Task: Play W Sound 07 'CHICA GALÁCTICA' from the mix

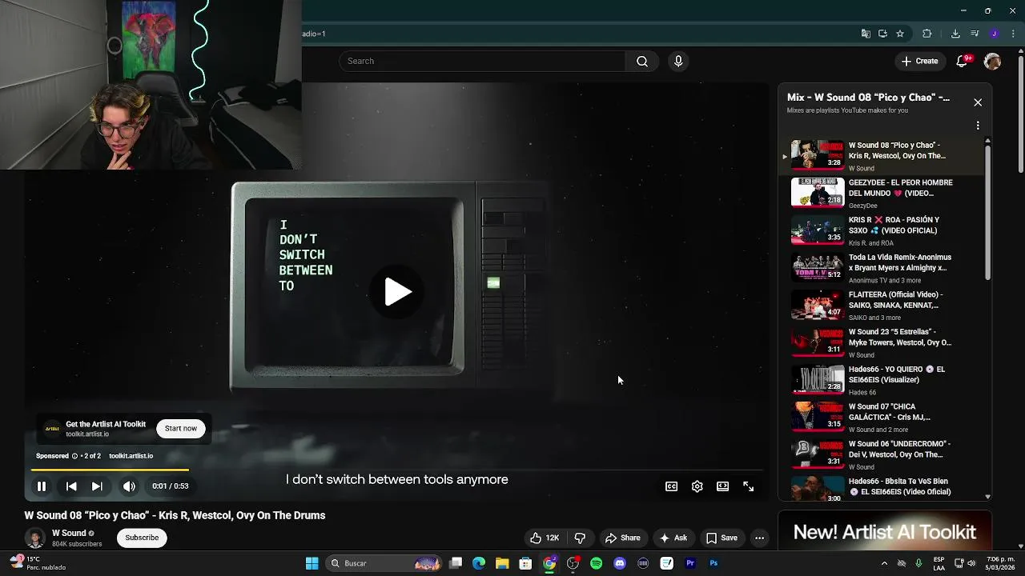Action: pyautogui.click(x=881, y=418)
